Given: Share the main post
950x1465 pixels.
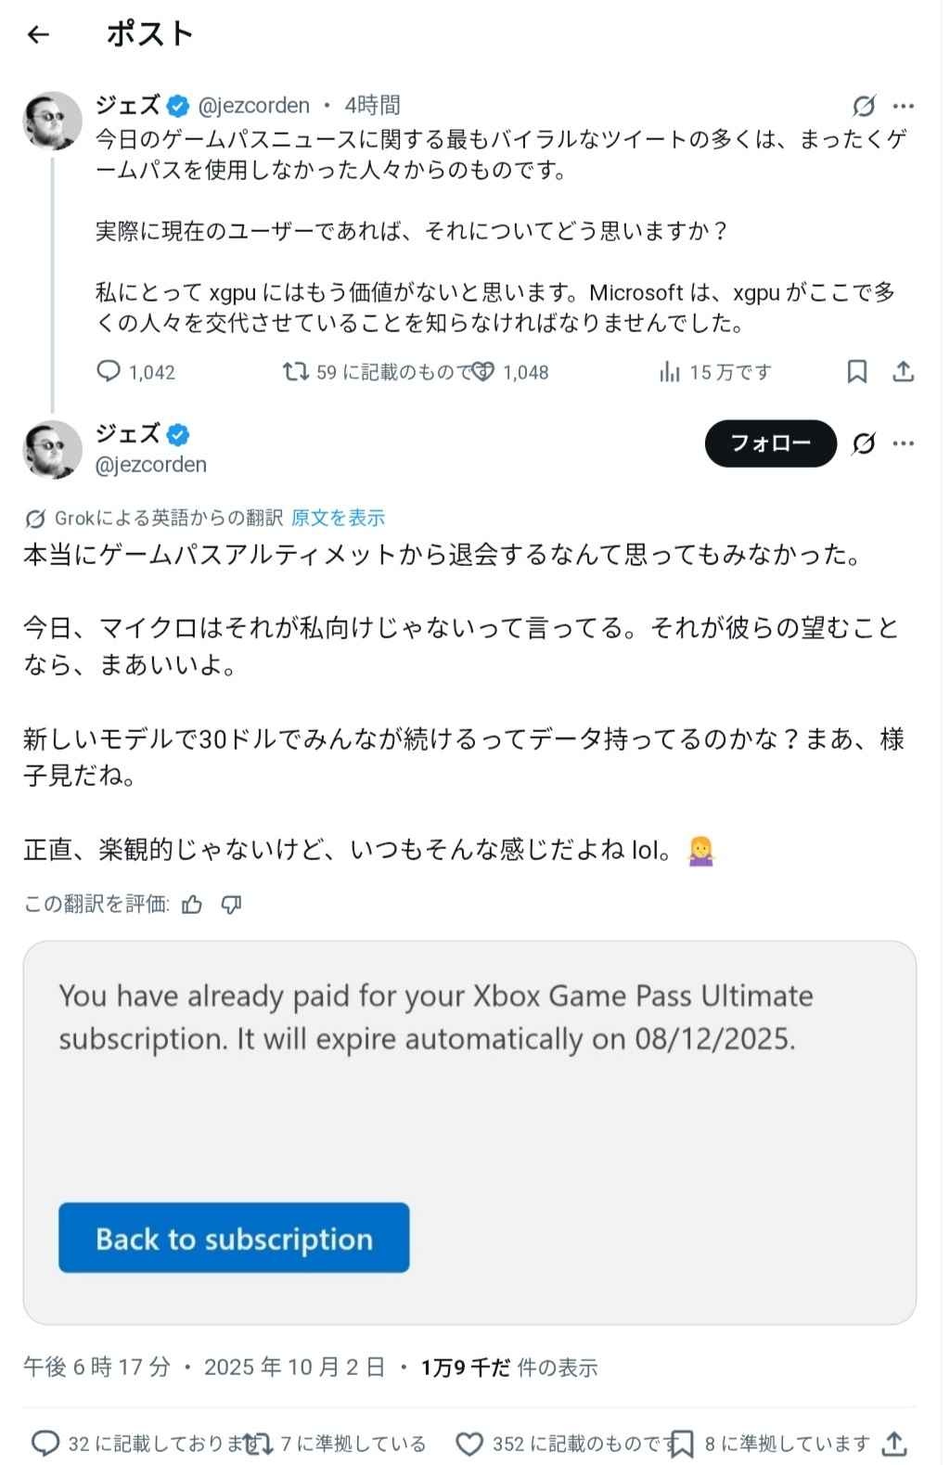Looking at the screenshot, I should click(x=893, y=1443).
